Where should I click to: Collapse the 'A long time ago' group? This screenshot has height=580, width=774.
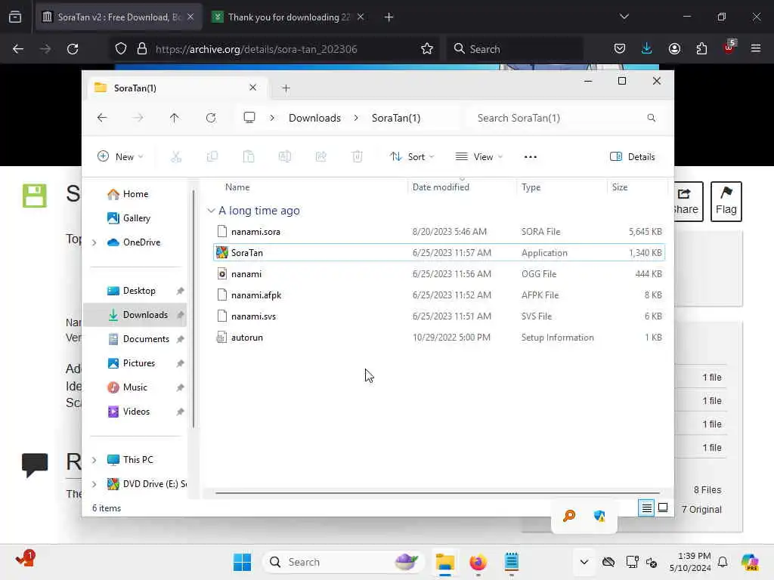click(211, 211)
